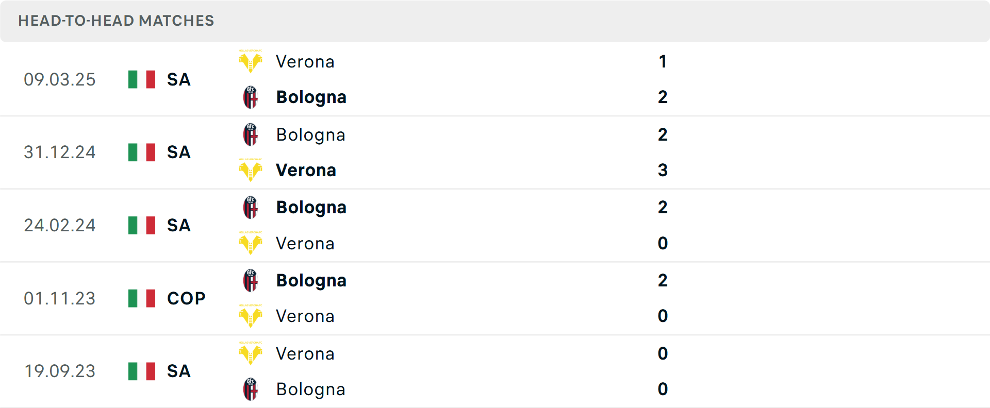The width and height of the screenshot is (990, 408).
Task: Click Verona's score of 3 on 31.12.24
Action: (663, 171)
